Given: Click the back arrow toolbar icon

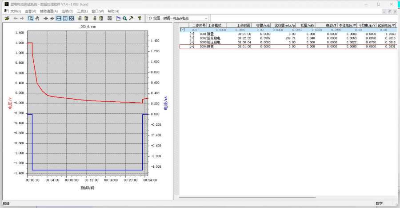Looking at the screenshot, I should 16,18.
